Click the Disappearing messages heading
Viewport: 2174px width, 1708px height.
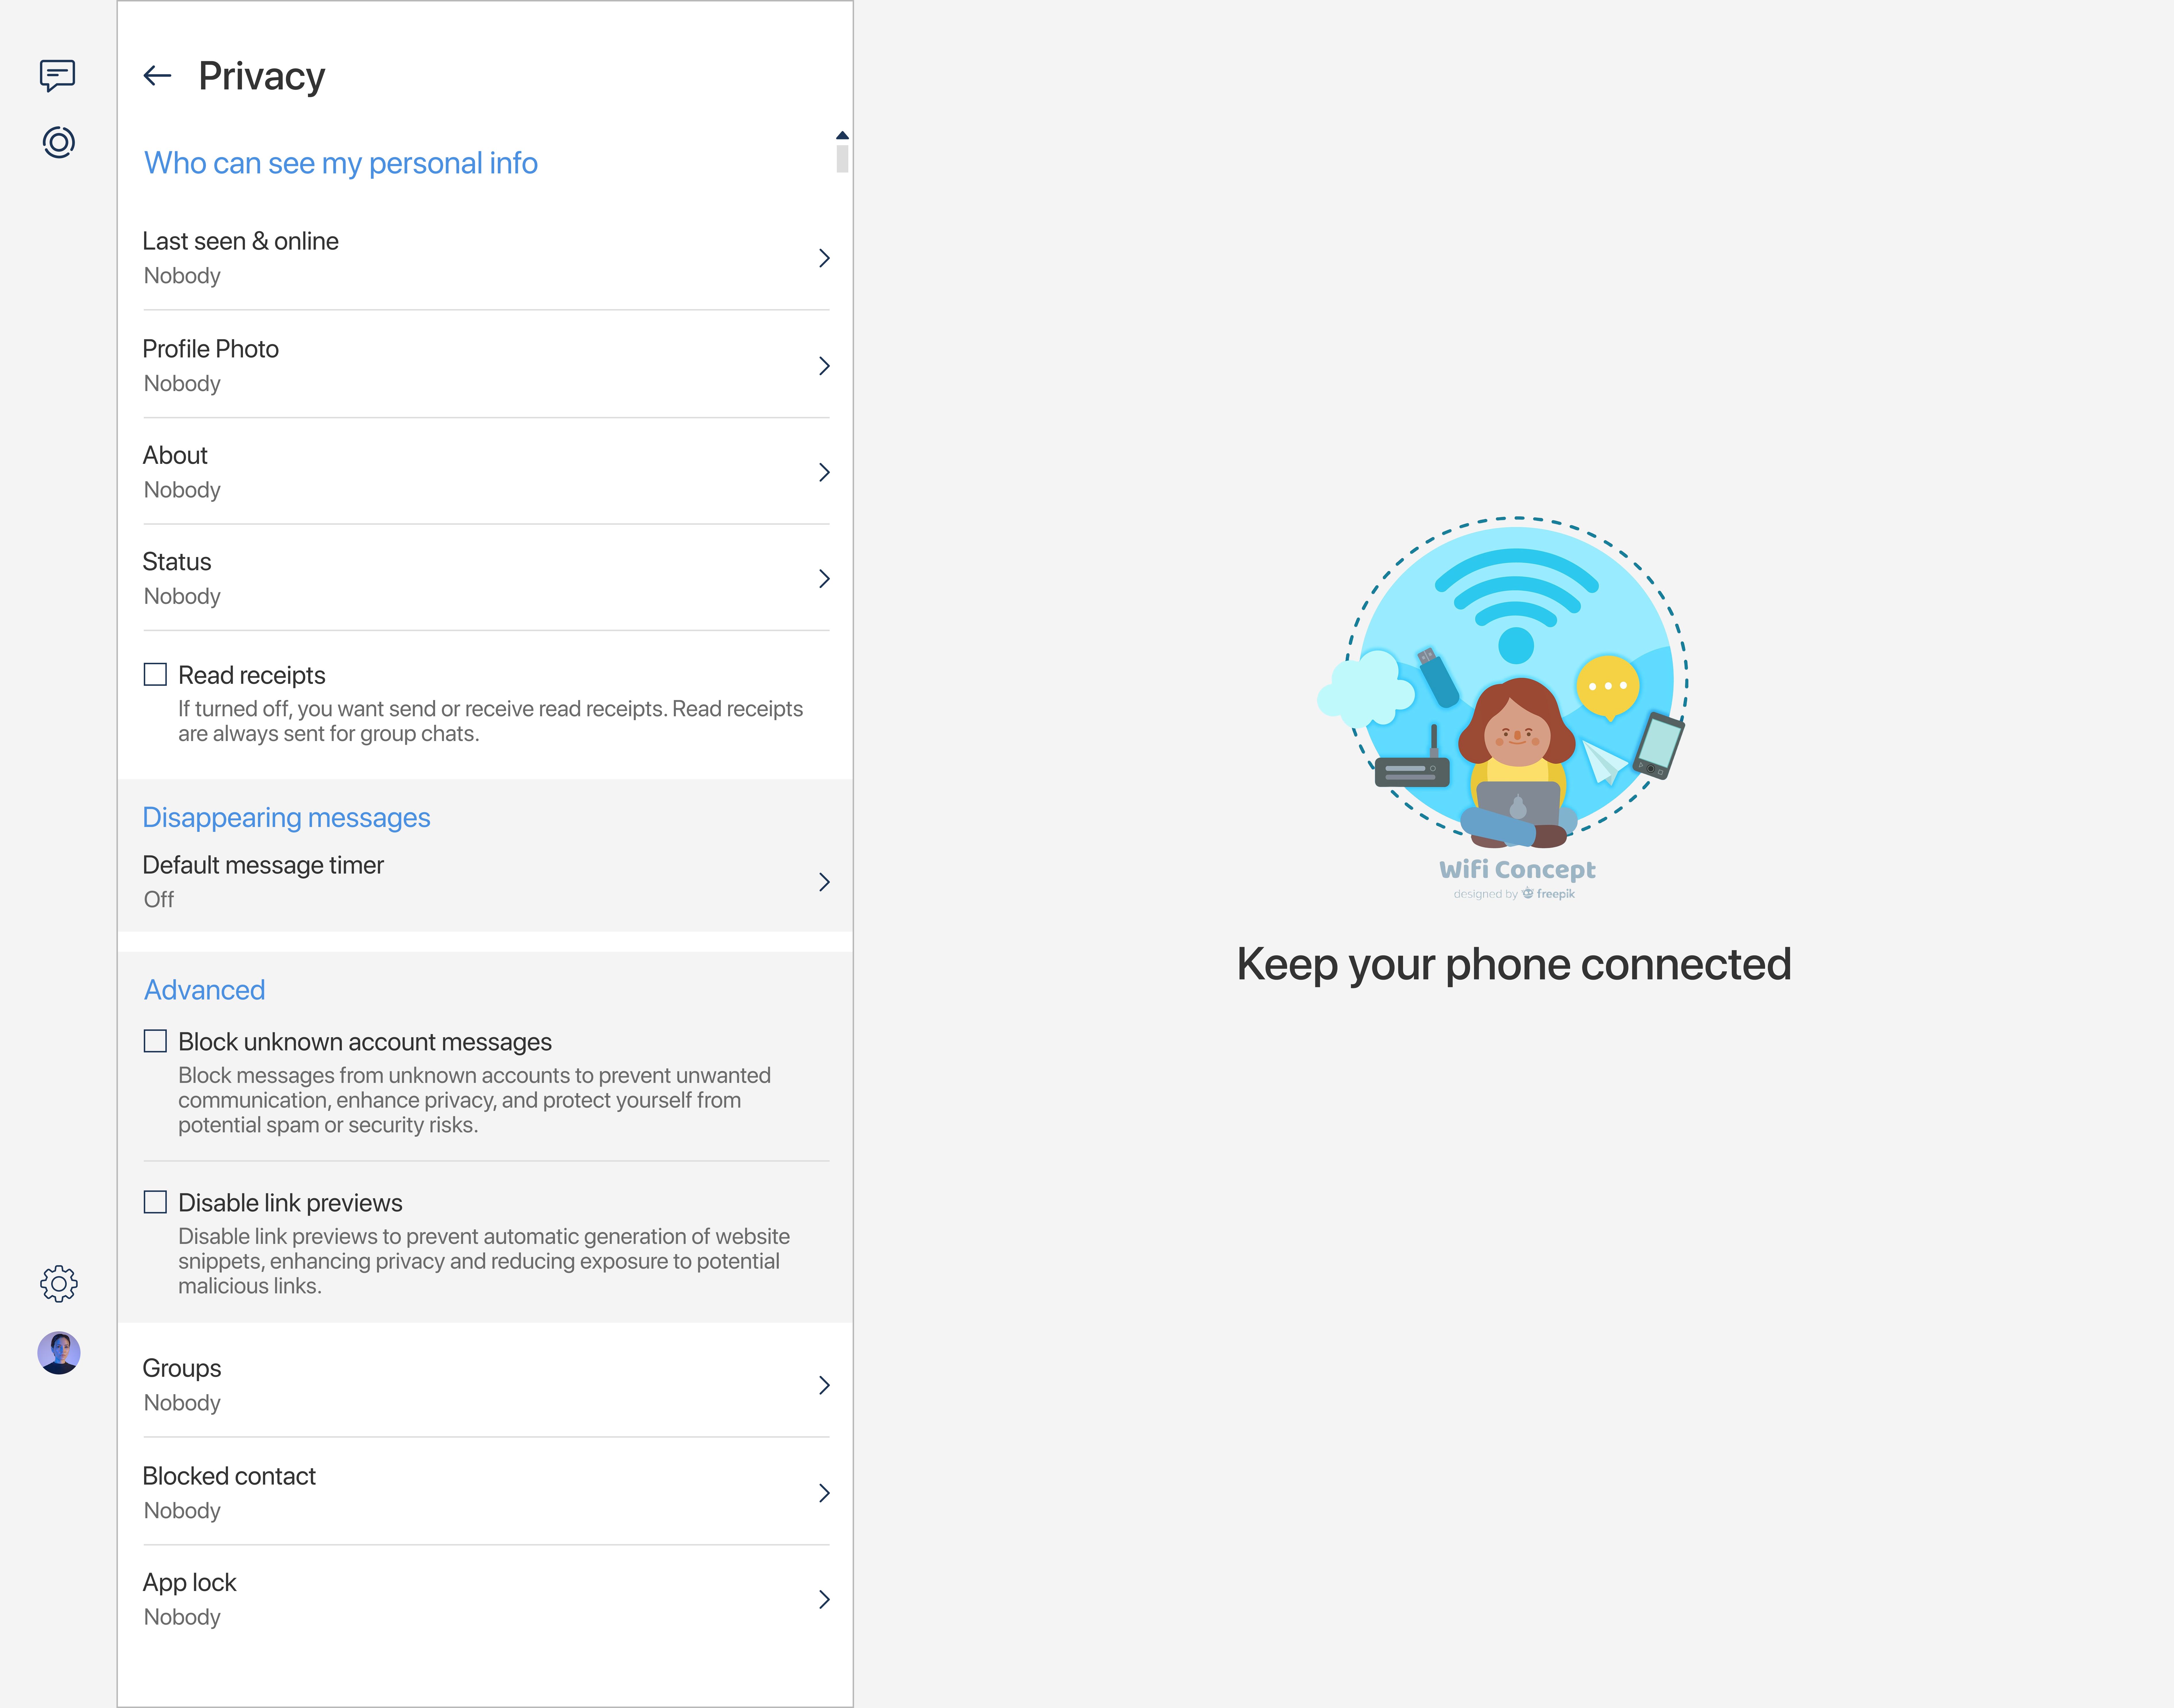[286, 818]
